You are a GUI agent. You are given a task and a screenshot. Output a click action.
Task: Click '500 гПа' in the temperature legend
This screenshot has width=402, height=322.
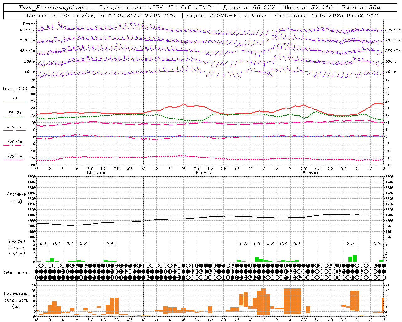(15, 156)
